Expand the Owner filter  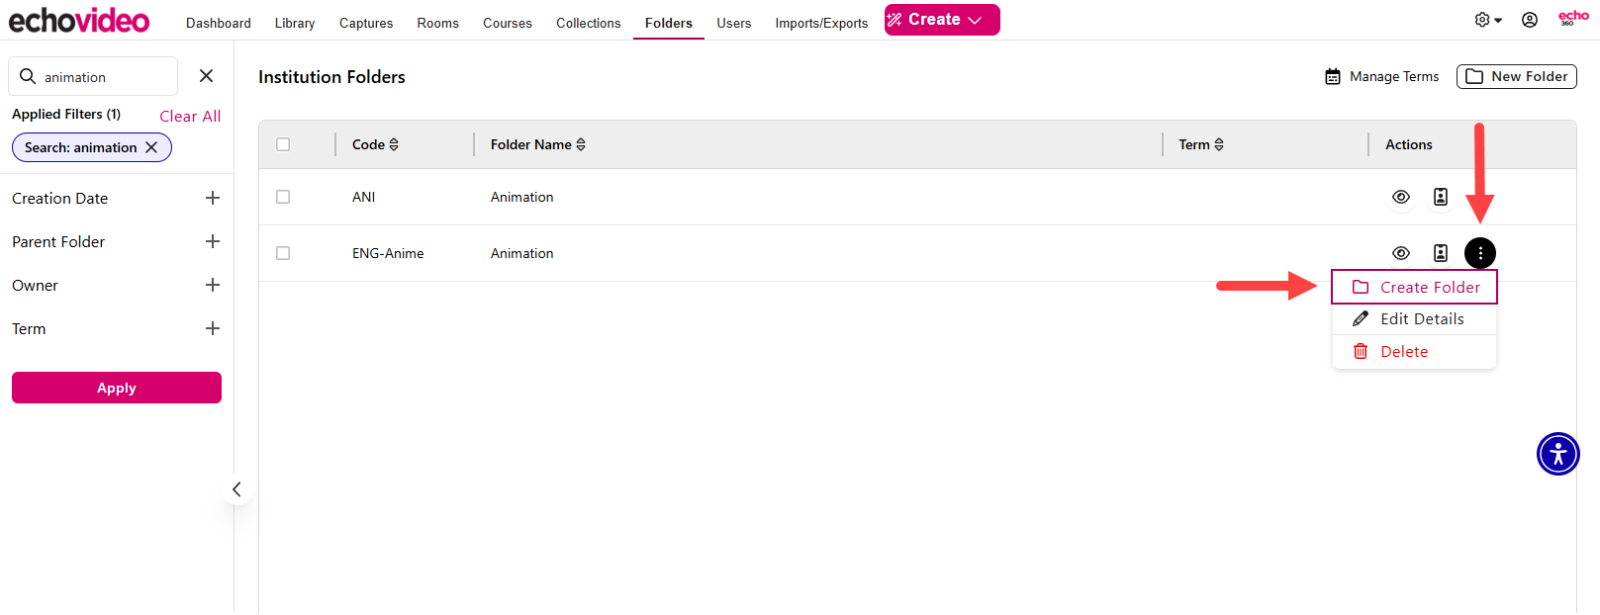point(213,285)
